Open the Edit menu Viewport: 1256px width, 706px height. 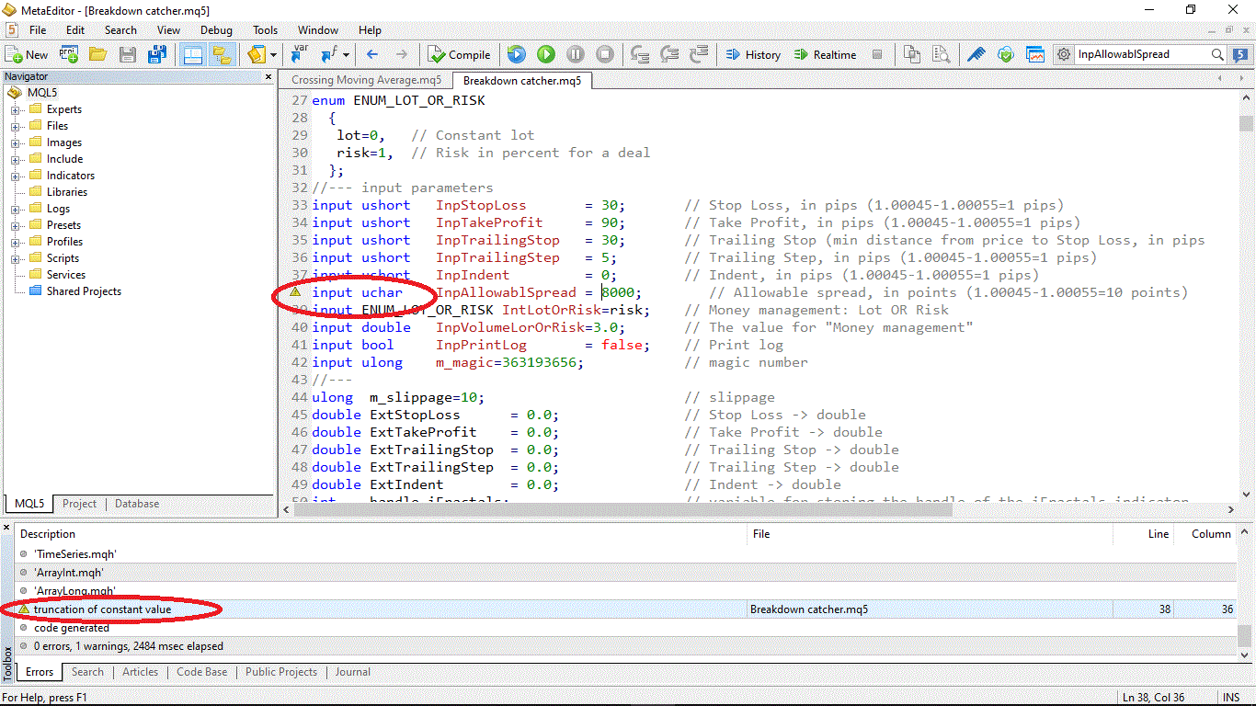(75, 30)
